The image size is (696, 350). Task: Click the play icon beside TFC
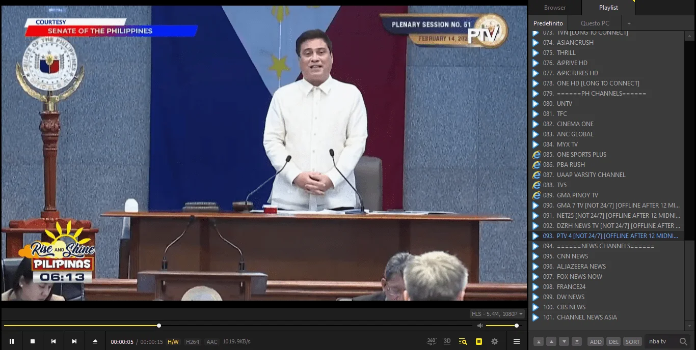tap(536, 114)
